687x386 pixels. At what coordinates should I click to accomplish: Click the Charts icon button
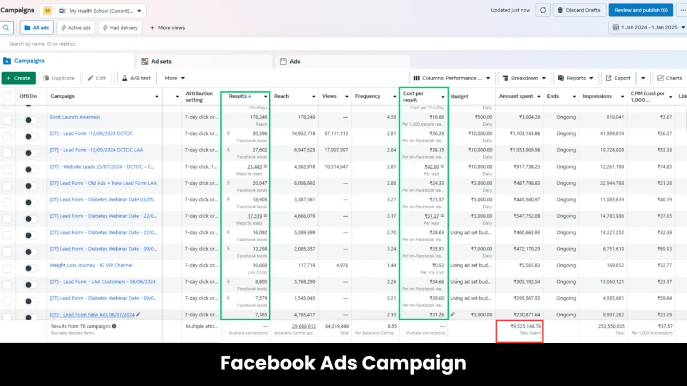(x=669, y=78)
